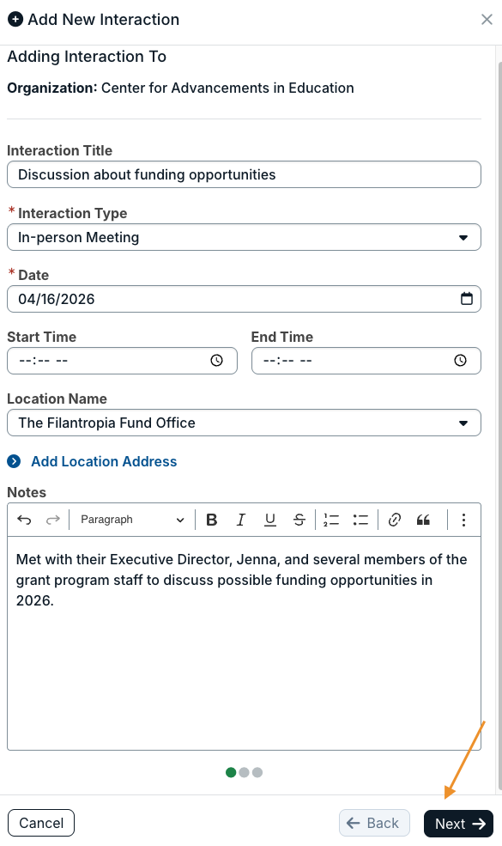Click the Cancel button
Screen dimensions: 502x846
(41, 824)
